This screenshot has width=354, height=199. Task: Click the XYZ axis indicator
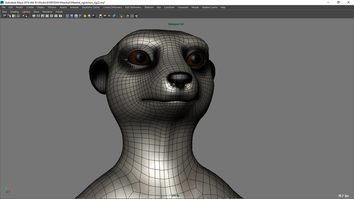[x=7, y=191]
